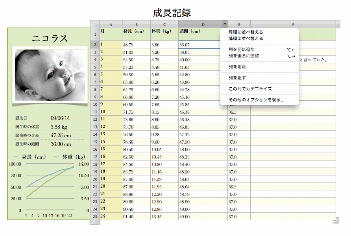The height and width of the screenshot is (236, 351).
Task: Select cell containing 51.05
Action: point(136,52)
